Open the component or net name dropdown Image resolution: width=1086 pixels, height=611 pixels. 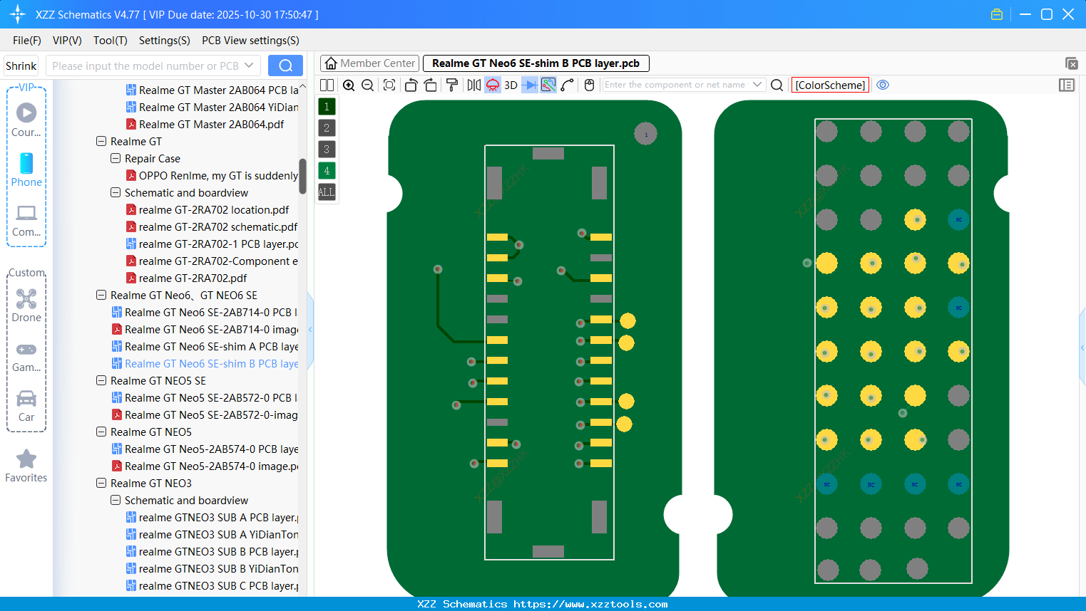757,85
